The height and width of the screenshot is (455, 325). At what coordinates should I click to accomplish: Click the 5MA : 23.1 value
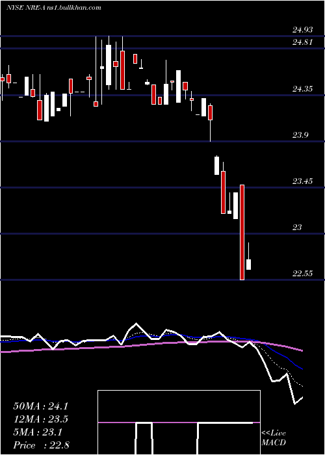[38, 432]
